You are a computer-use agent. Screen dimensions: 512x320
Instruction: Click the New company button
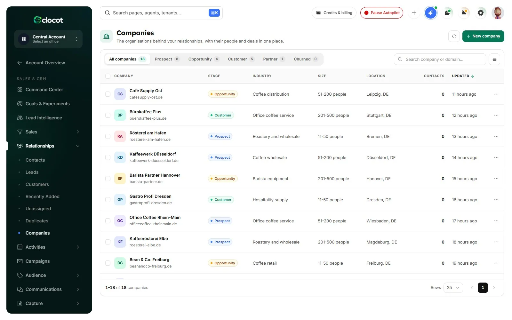pyautogui.click(x=483, y=36)
